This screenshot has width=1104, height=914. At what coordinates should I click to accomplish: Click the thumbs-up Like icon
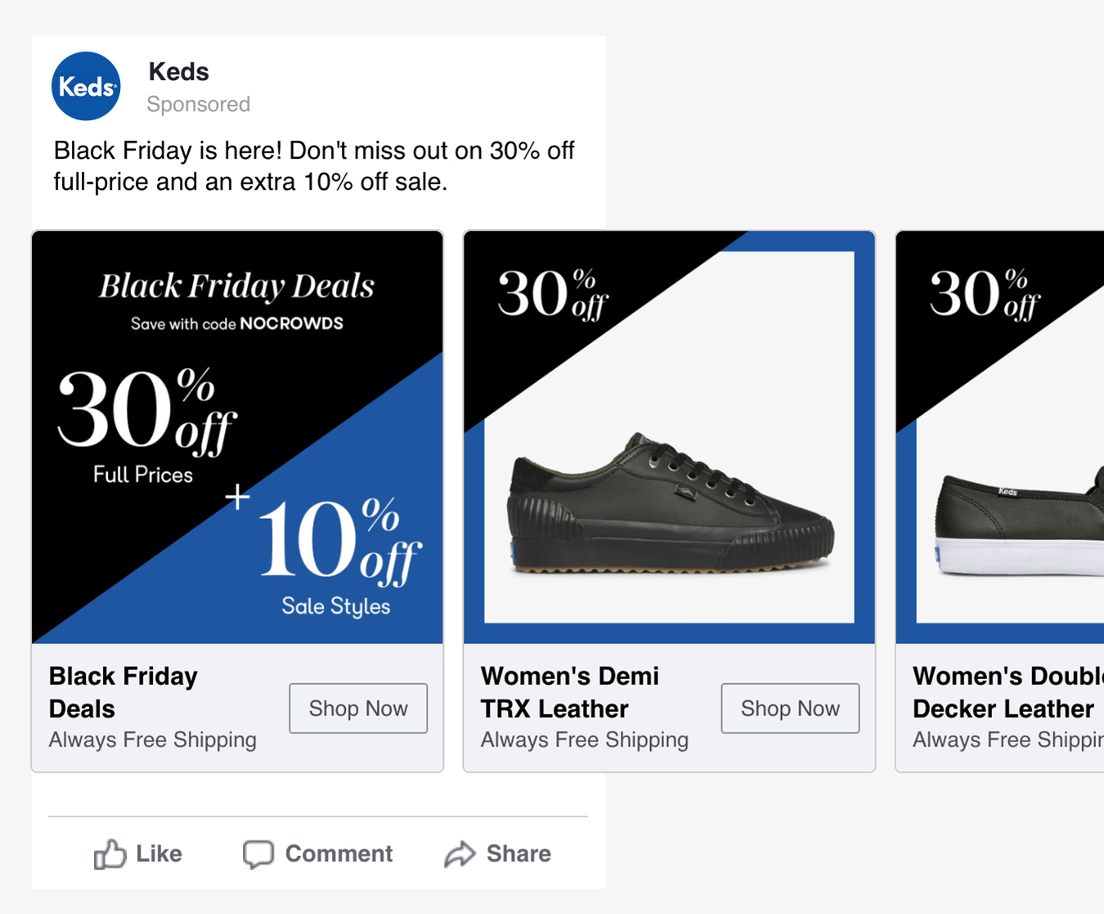point(110,854)
